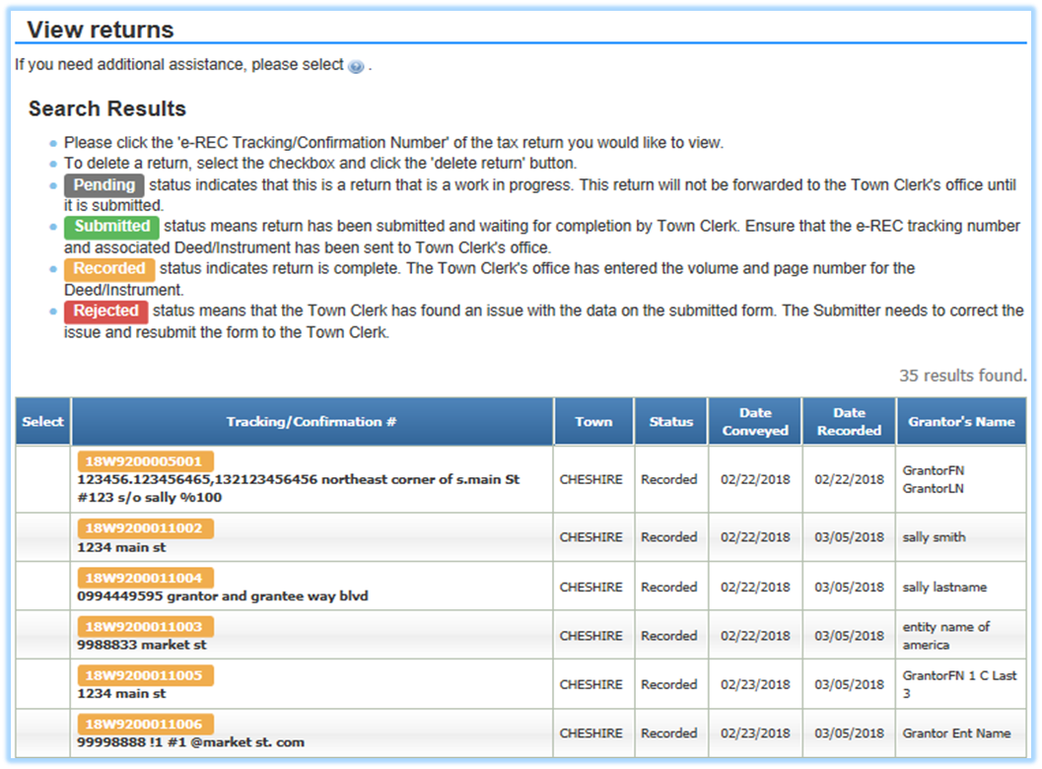View return 18W9200011006

(145, 725)
